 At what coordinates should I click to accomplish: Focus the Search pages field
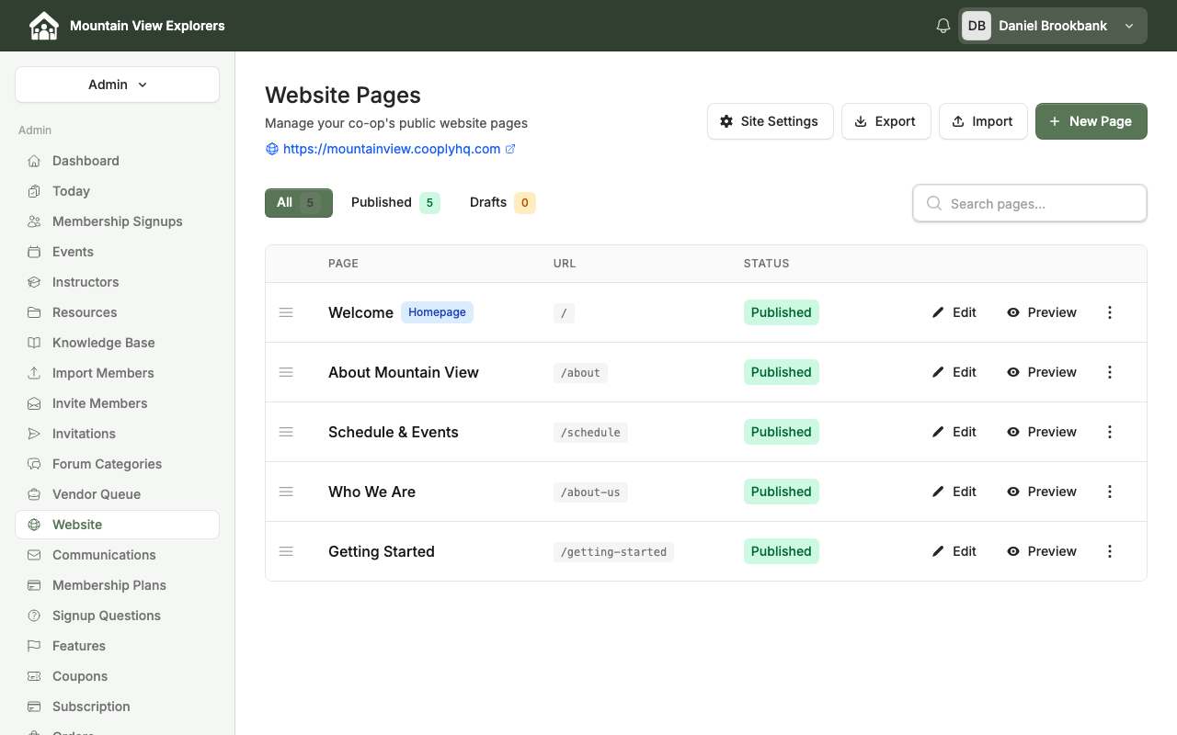coord(1030,204)
